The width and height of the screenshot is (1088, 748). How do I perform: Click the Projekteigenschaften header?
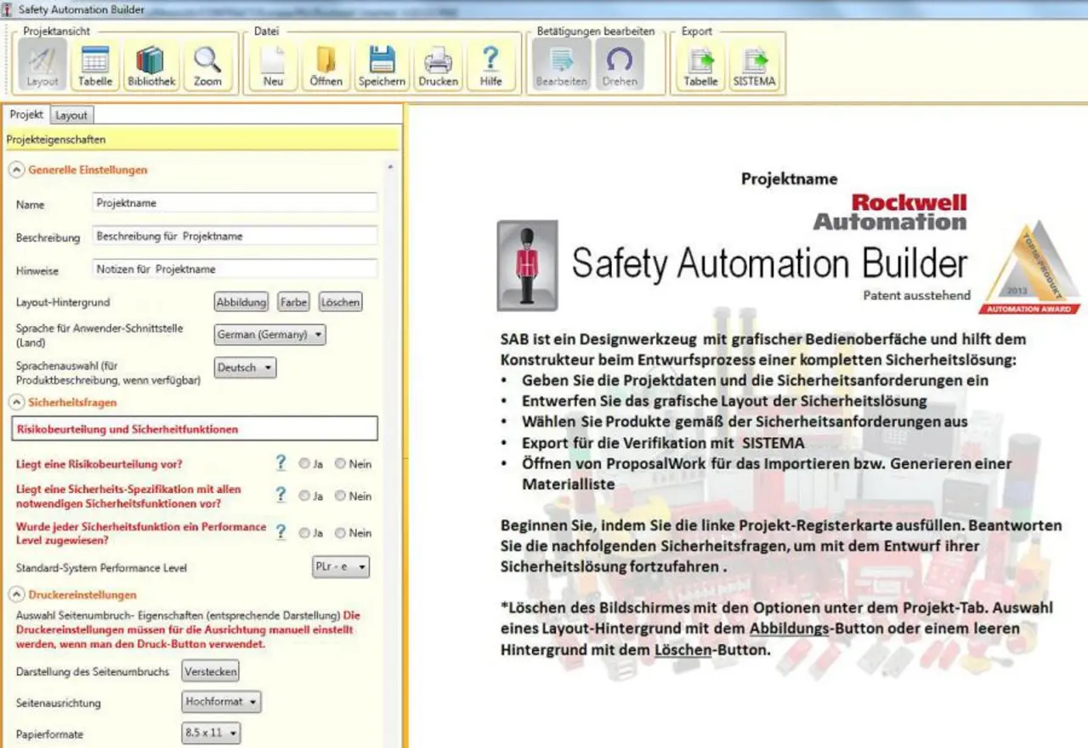[x=201, y=139]
